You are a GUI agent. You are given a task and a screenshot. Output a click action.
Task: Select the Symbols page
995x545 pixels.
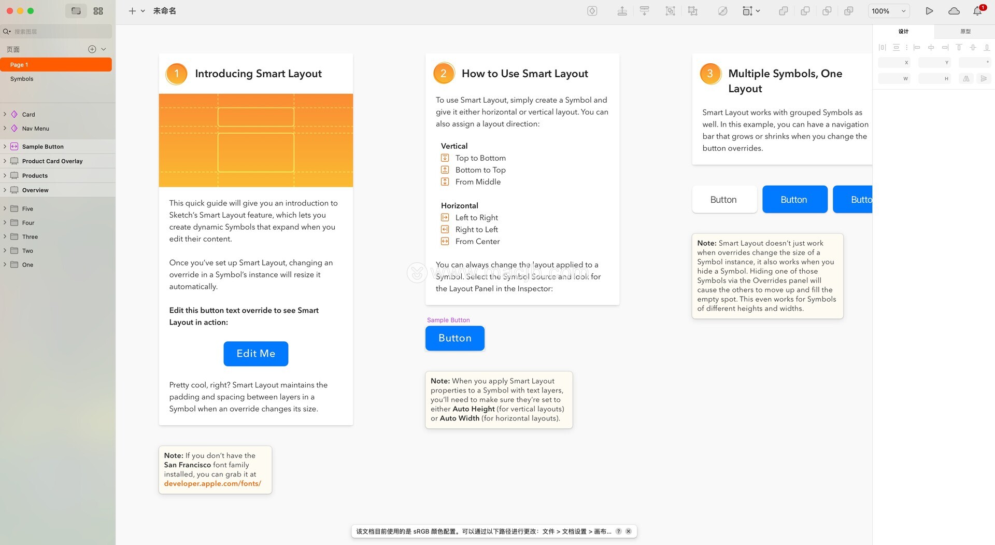(22, 79)
